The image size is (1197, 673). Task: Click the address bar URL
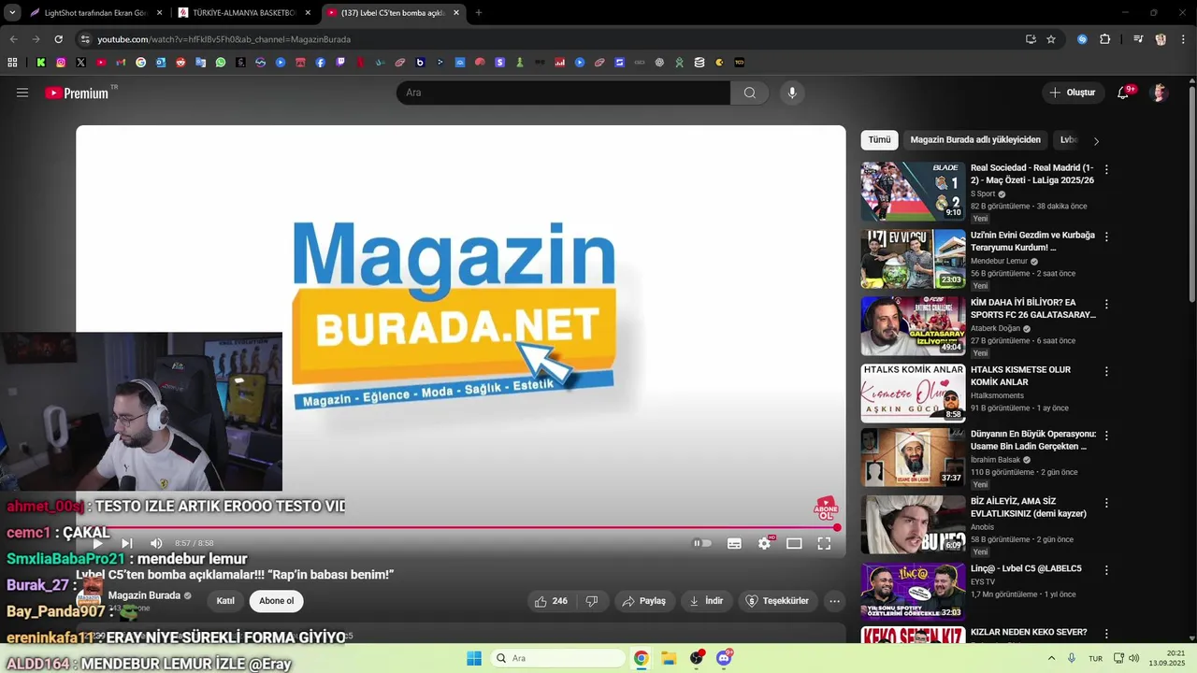[224, 39]
